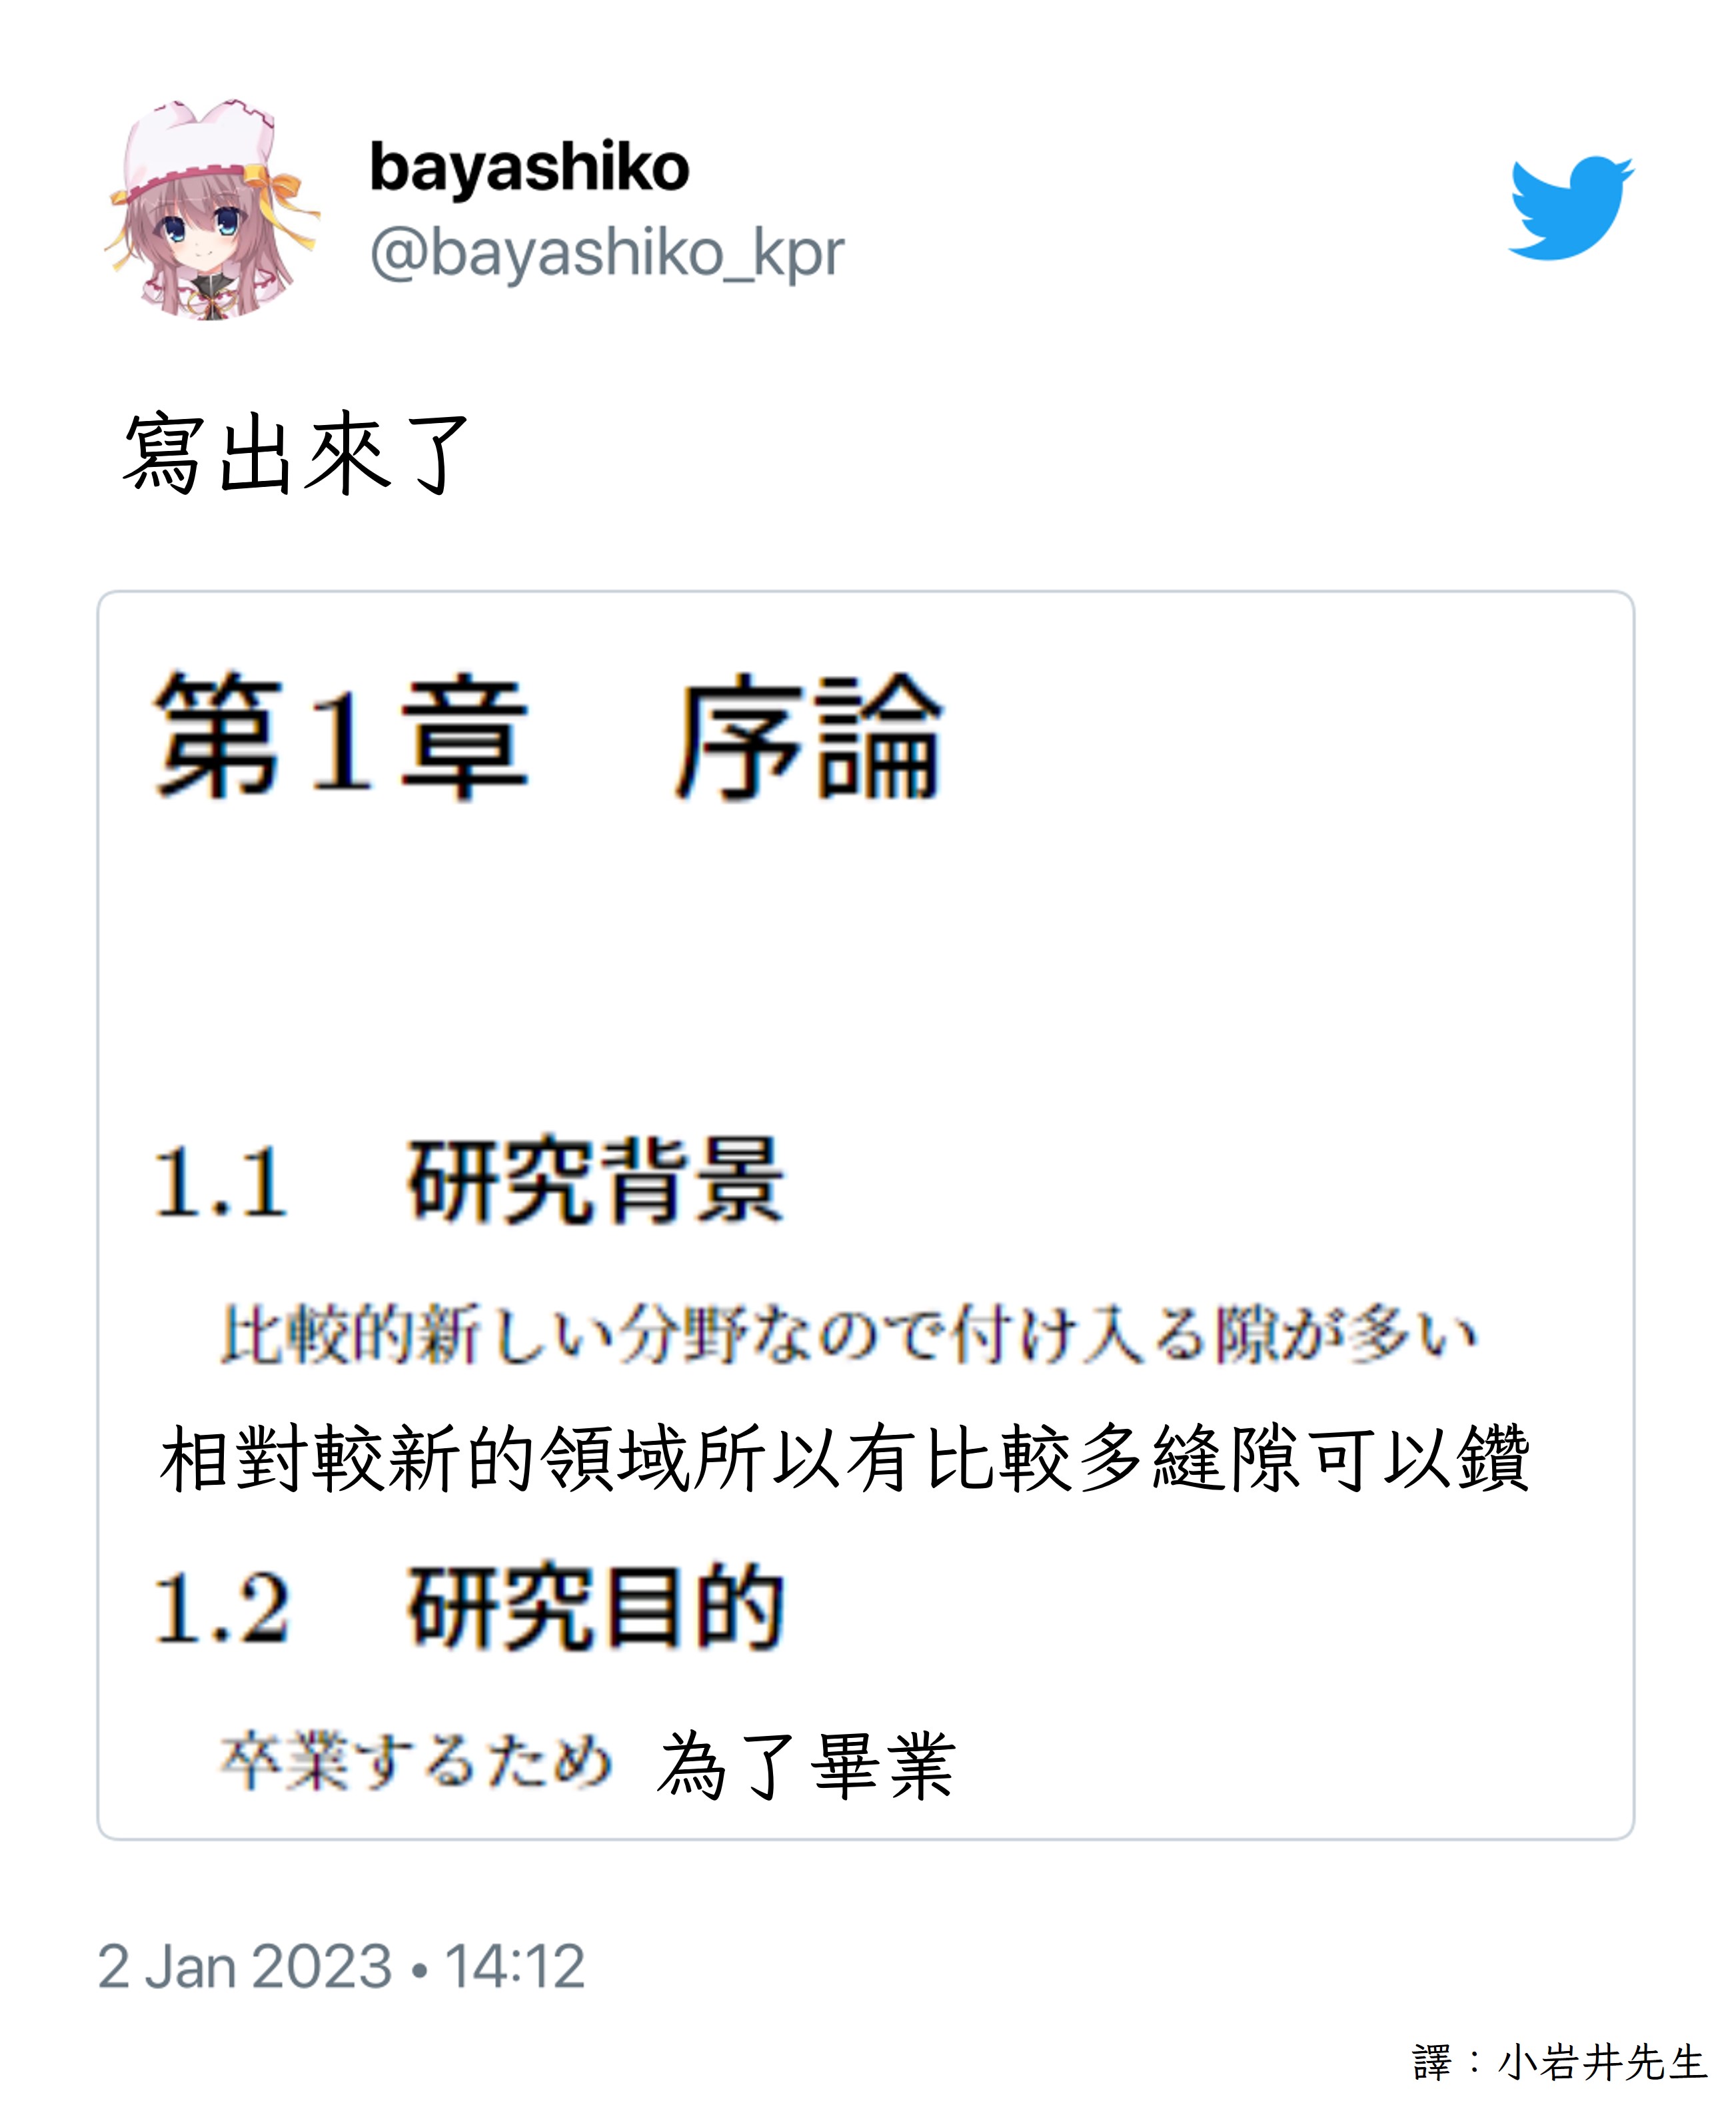Viewport: 1736px width, 2109px height.
Task: Select the 1.1 研究背景 section heading
Action: coord(468,1180)
